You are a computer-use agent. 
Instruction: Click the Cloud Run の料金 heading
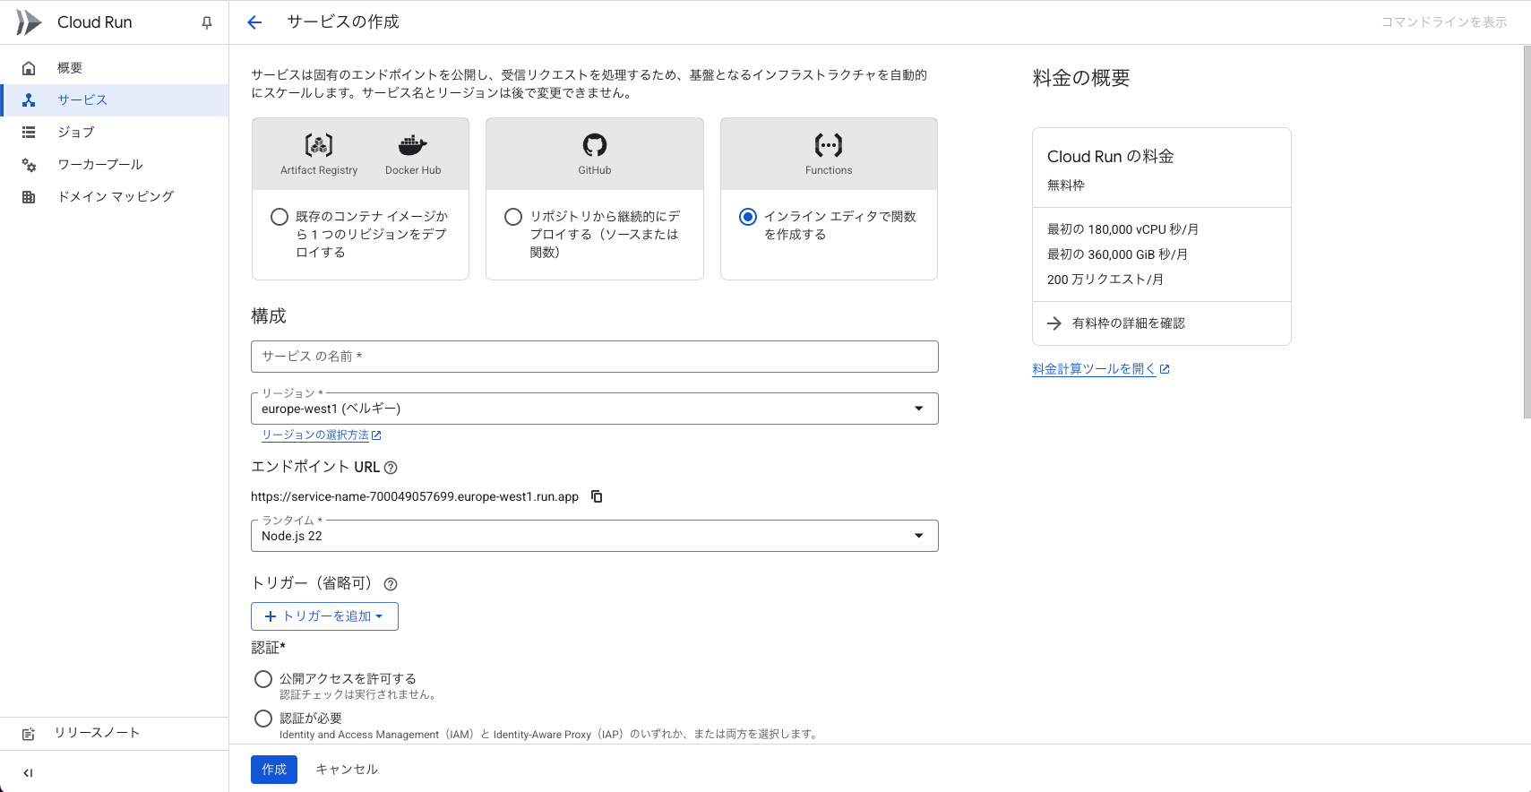(x=1111, y=157)
